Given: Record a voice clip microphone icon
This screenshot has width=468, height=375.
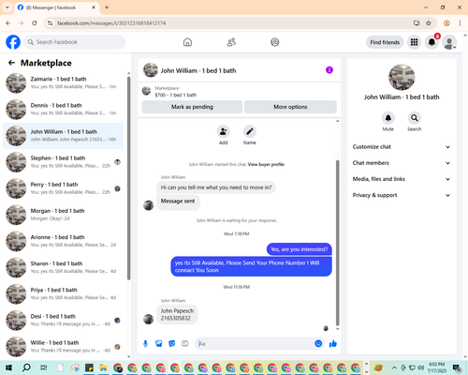Looking at the screenshot, I should (x=145, y=344).
